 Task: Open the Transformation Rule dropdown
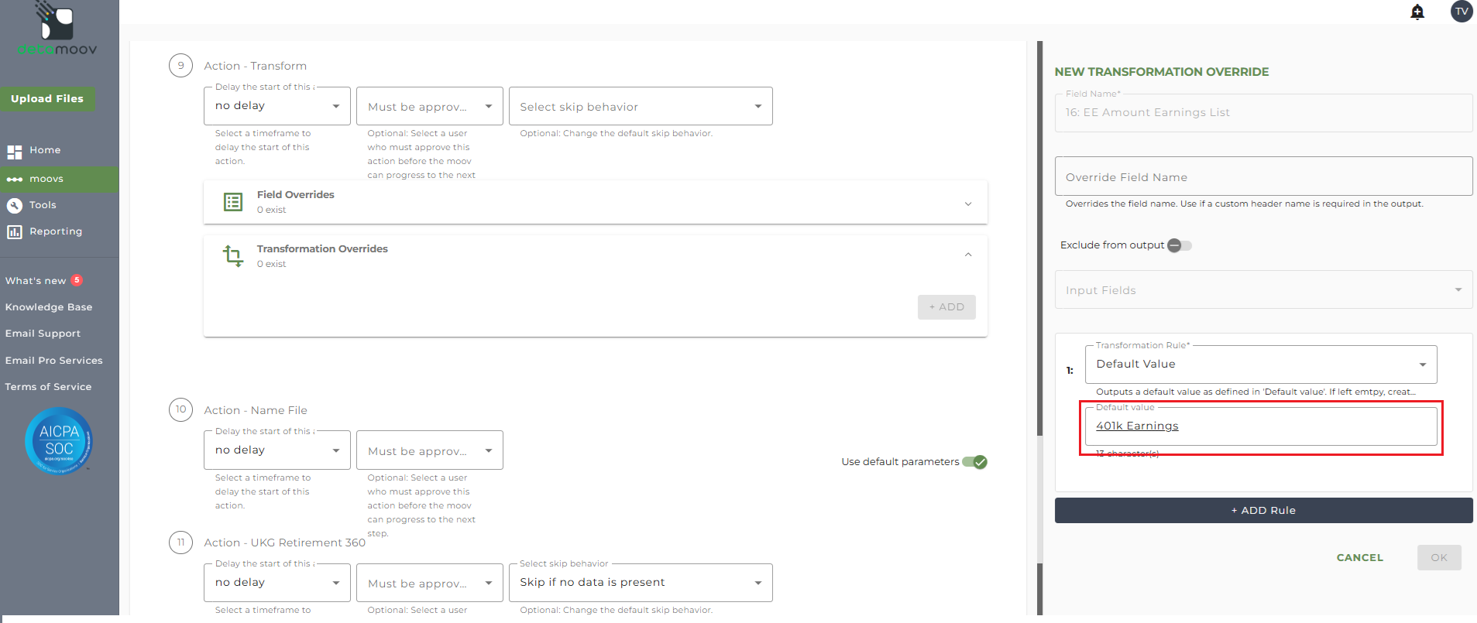tap(1260, 365)
